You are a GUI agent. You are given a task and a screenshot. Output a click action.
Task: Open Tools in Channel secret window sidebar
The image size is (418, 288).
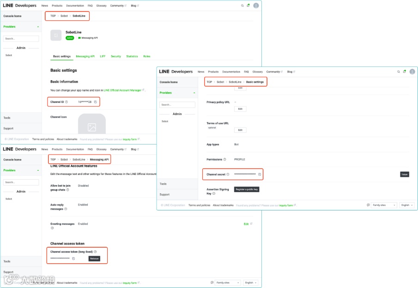pyautogui.click(x=163, y=184)
